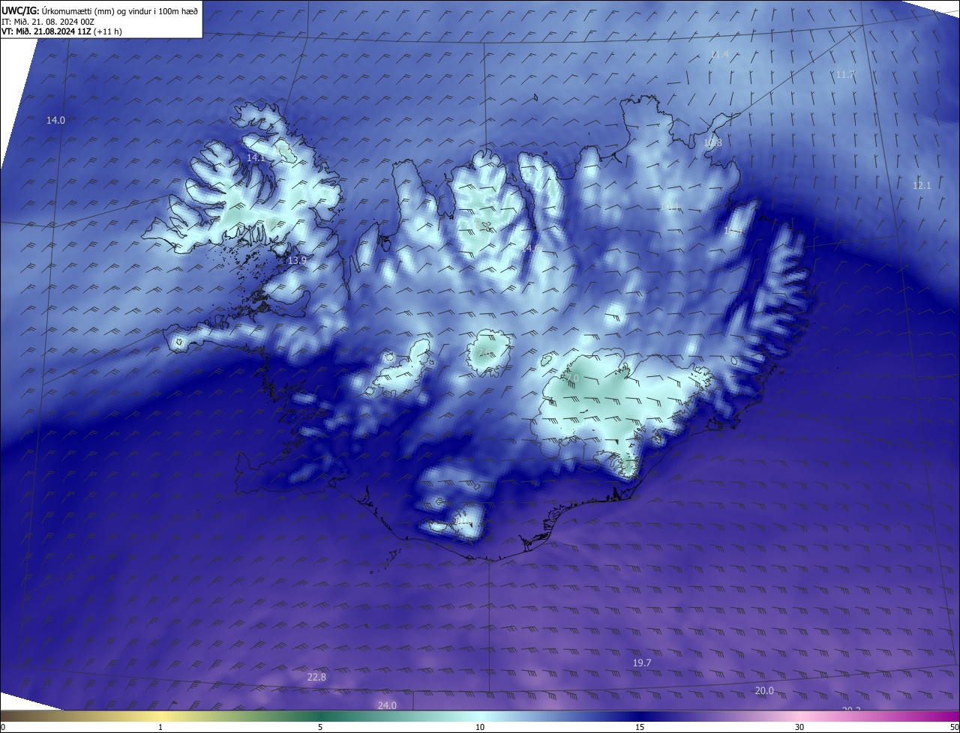
Task: Click the 50 tick on the color scale
Action: [954, 727]
